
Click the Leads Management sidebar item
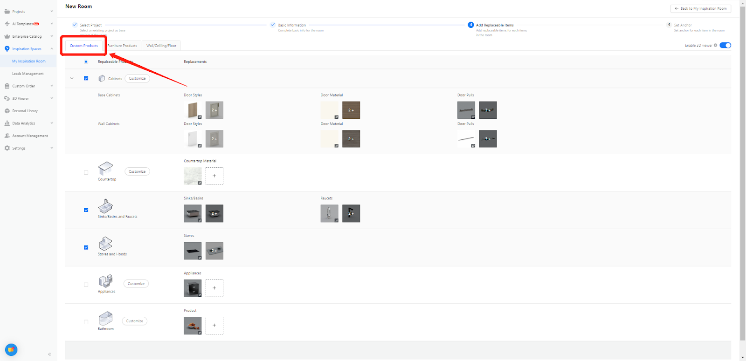click(28, 74)
